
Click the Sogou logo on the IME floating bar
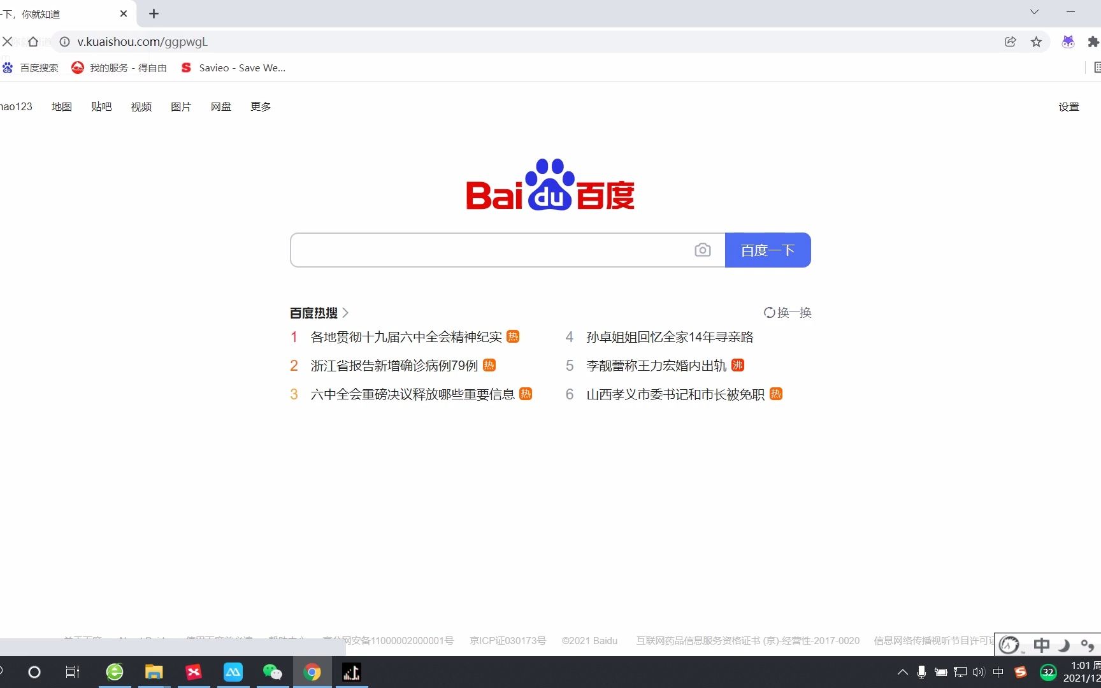1009,645
